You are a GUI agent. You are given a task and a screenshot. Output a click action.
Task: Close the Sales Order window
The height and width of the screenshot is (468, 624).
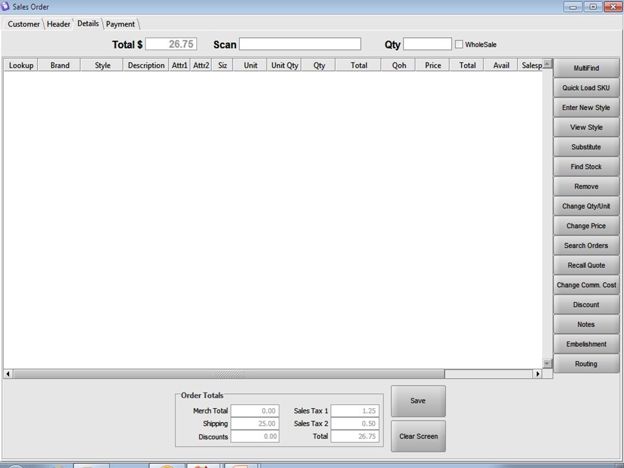coord(613,6)
